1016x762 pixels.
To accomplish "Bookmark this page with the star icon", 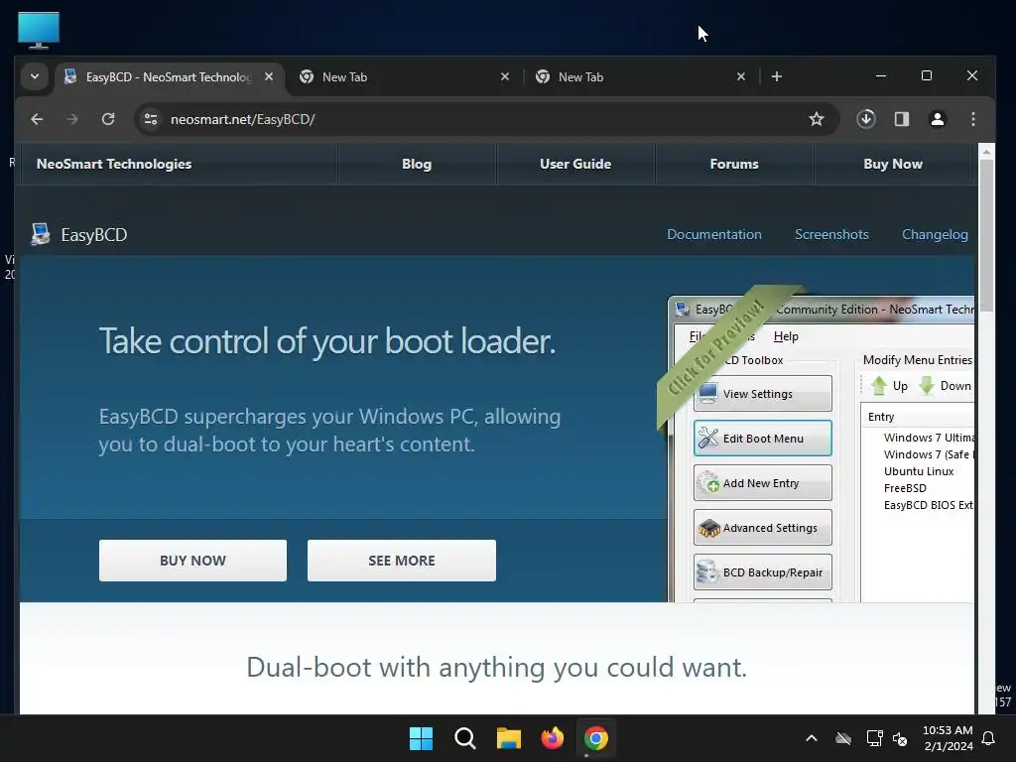I will point(817,119).
